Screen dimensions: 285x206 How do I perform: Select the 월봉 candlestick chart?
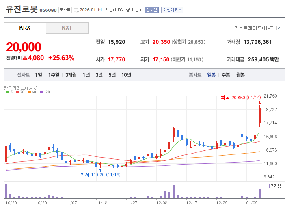[x=240, y=75]
